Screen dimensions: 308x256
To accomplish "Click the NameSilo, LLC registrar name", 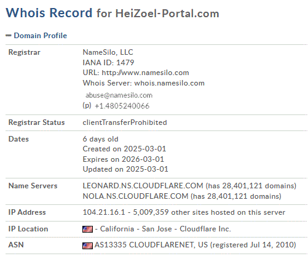I will pos(108,52).
